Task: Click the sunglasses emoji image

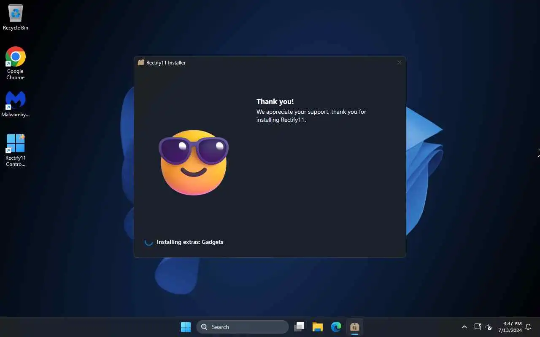Action: pos(194,162)
